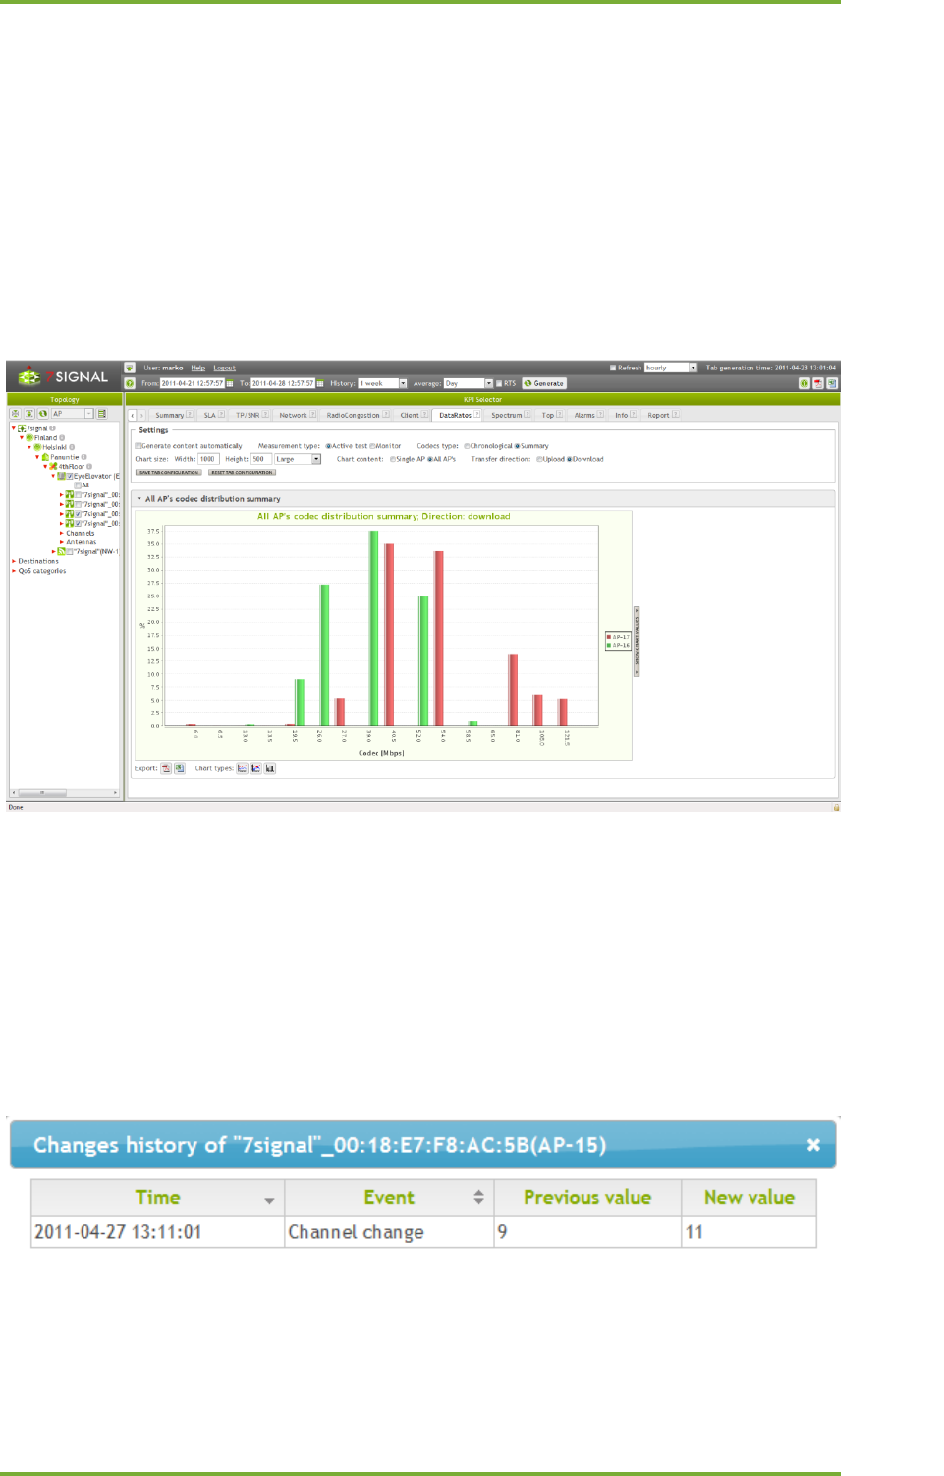Click the Generate button
The width and height of the screenshot is (944, 1476).
[x=544, y=383]
